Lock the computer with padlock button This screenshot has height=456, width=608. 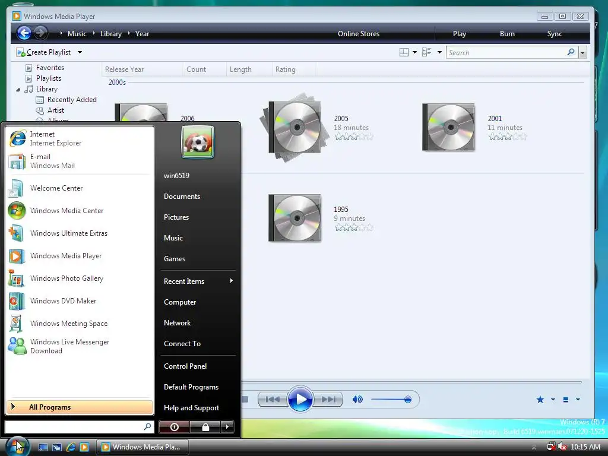tap(205, 427)
